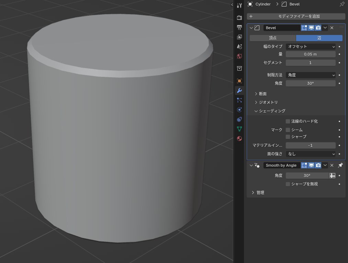
Task: Click マテリアルインデックス field -1
Action: (311, 145)
